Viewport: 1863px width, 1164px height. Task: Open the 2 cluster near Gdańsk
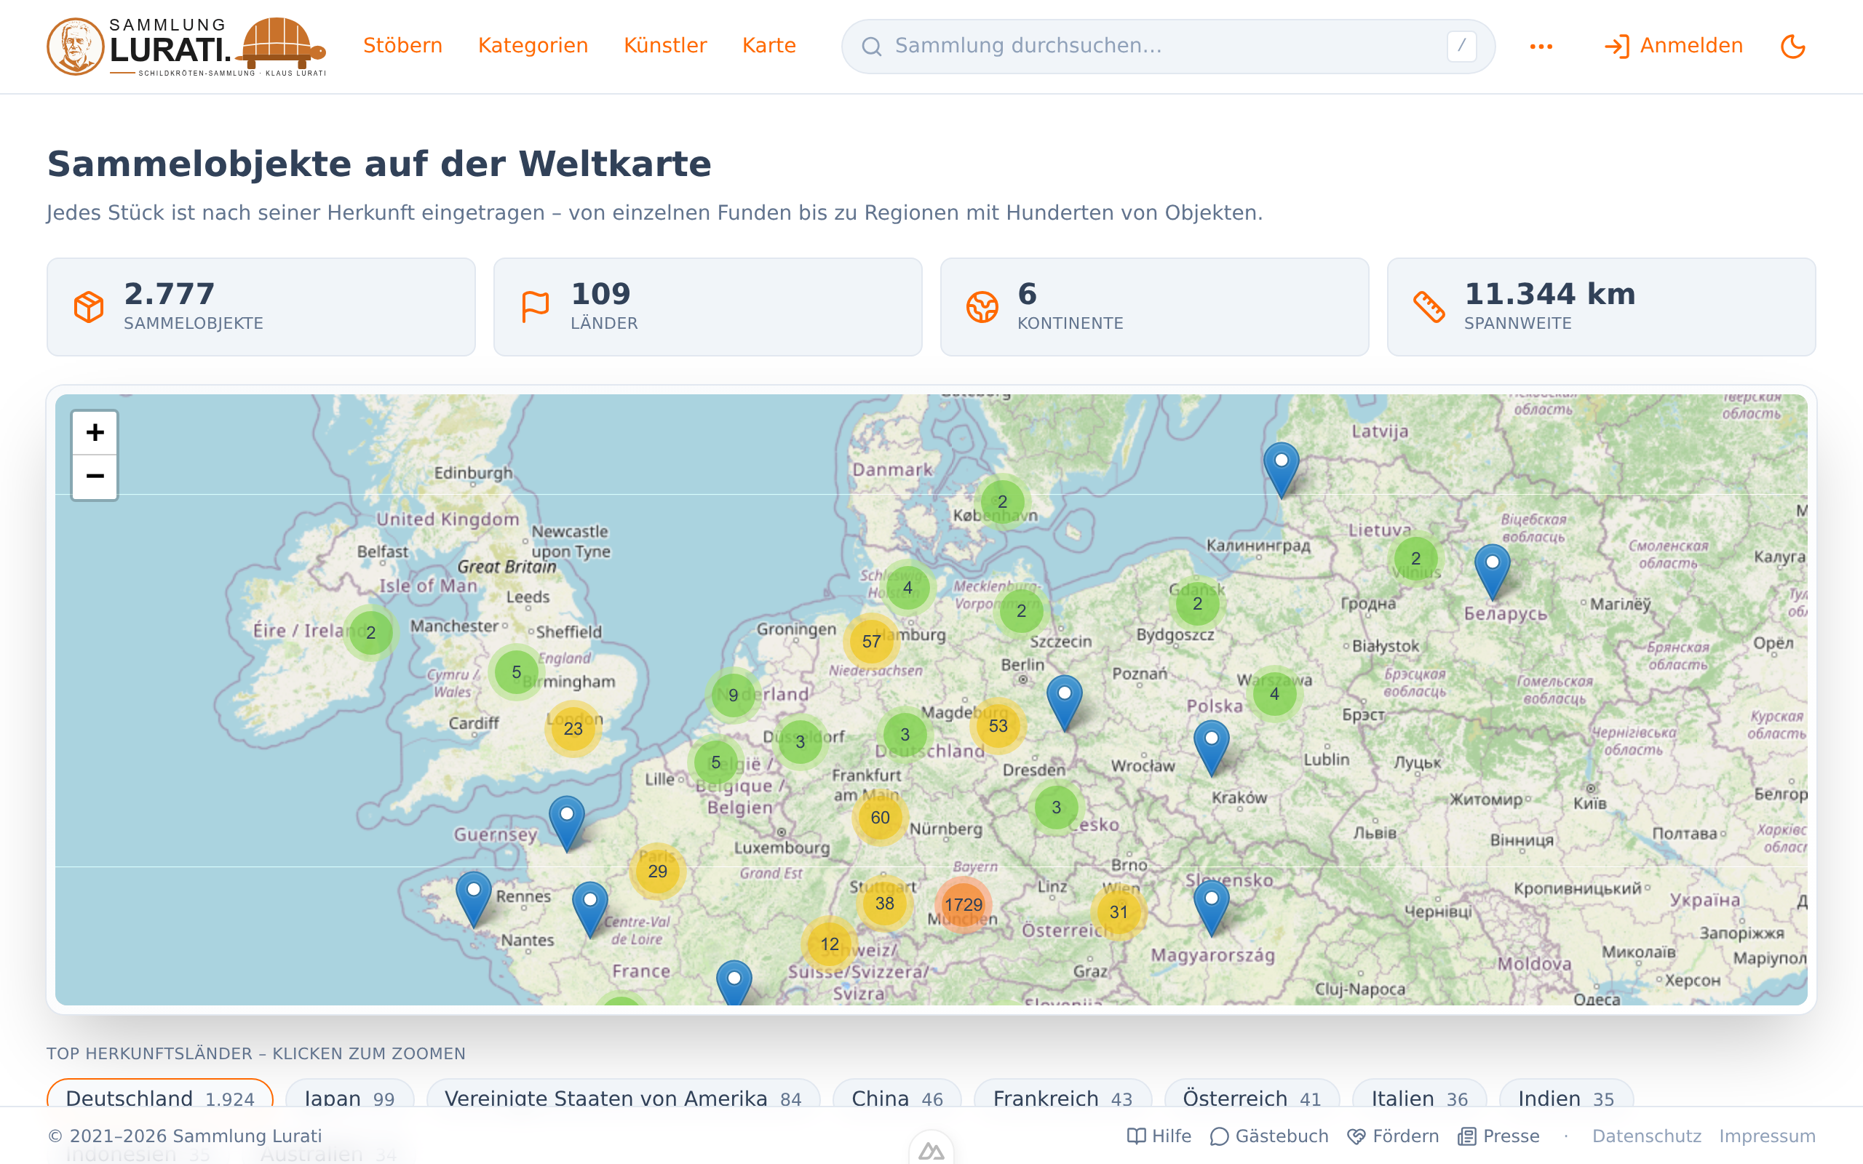click(1197, 604)
